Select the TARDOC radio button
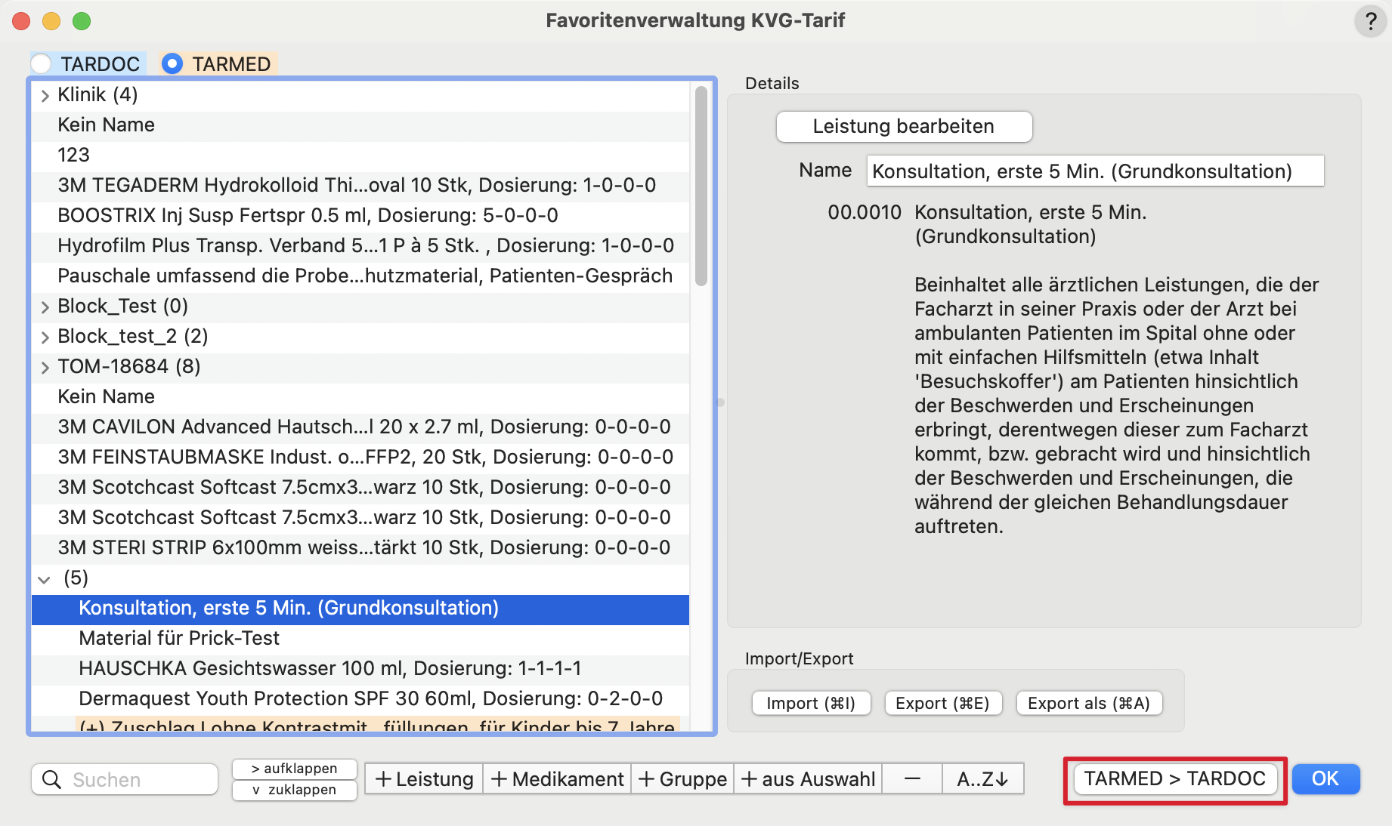Image resolution: width=1392 pixels, height=826 pixels. click(x=42, y=64)
